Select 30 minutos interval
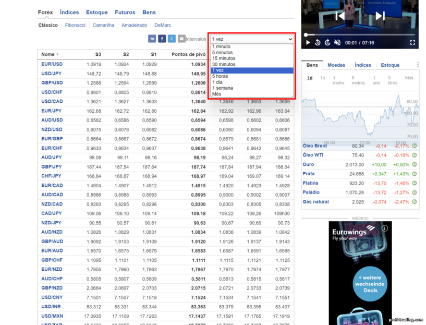426x325 pixels. click(252, 64)
